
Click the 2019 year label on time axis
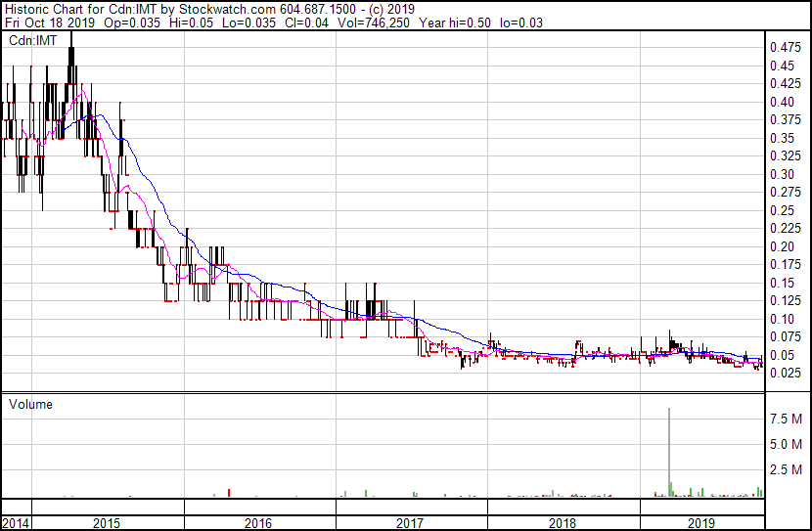700,523
